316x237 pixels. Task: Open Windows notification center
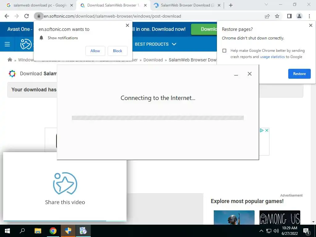[x=306, y=231]
